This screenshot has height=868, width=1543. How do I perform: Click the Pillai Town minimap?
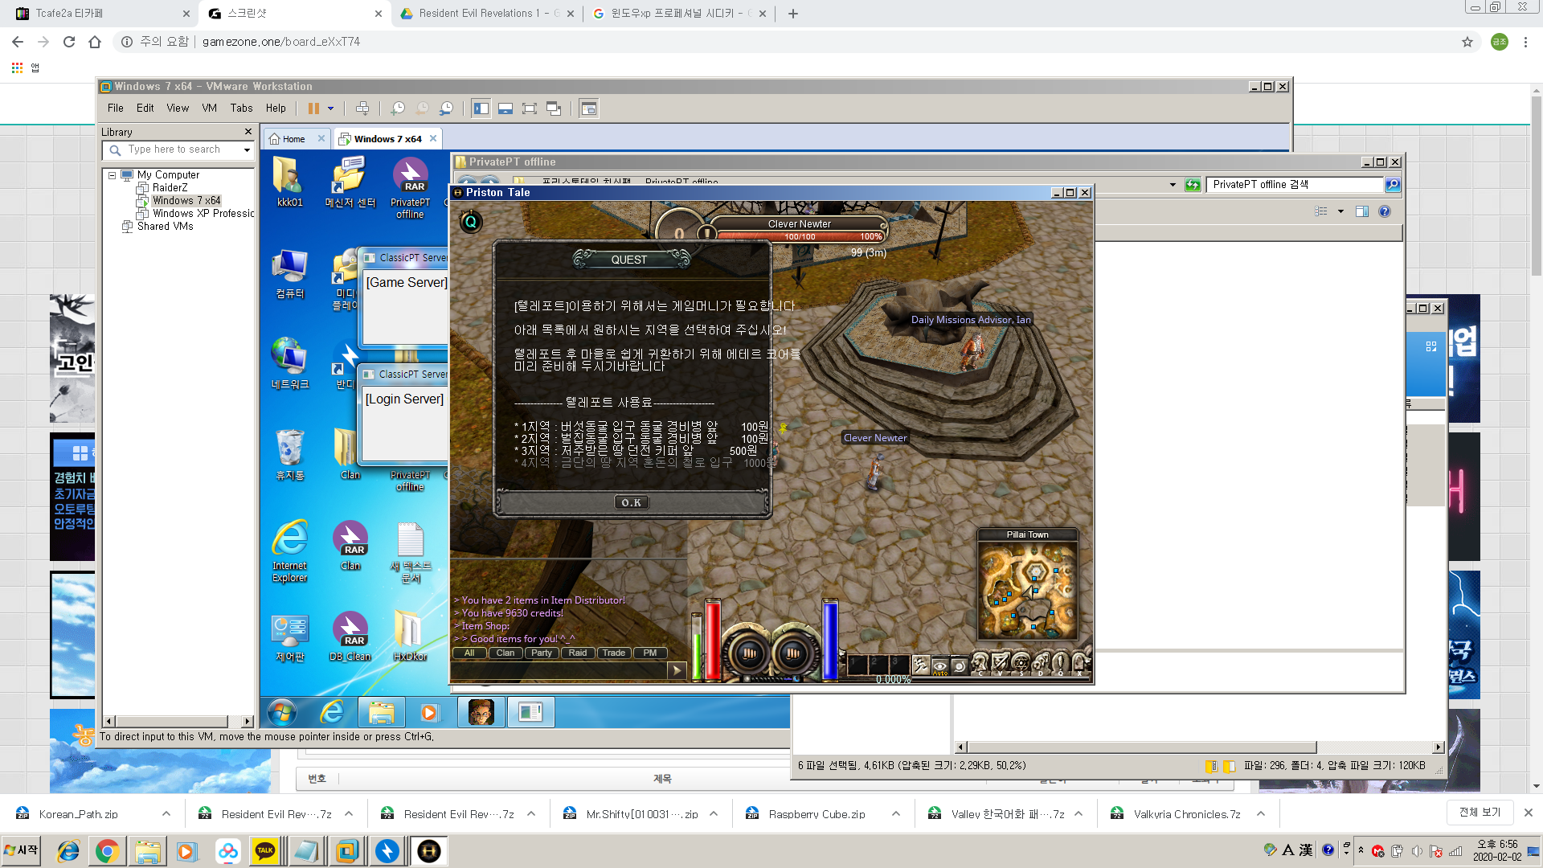click(x=1027, y=591)
